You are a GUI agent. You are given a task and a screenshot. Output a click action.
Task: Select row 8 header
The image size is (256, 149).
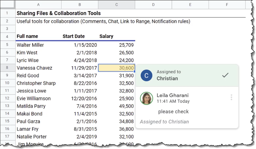click(x=8, y=68)
